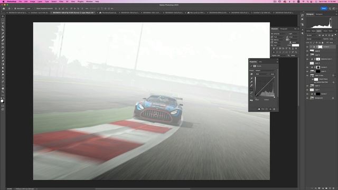Switch to the Paragraph tab
Image resolution: width=338 pixels, height=190 pixels.
click(284, 29)
